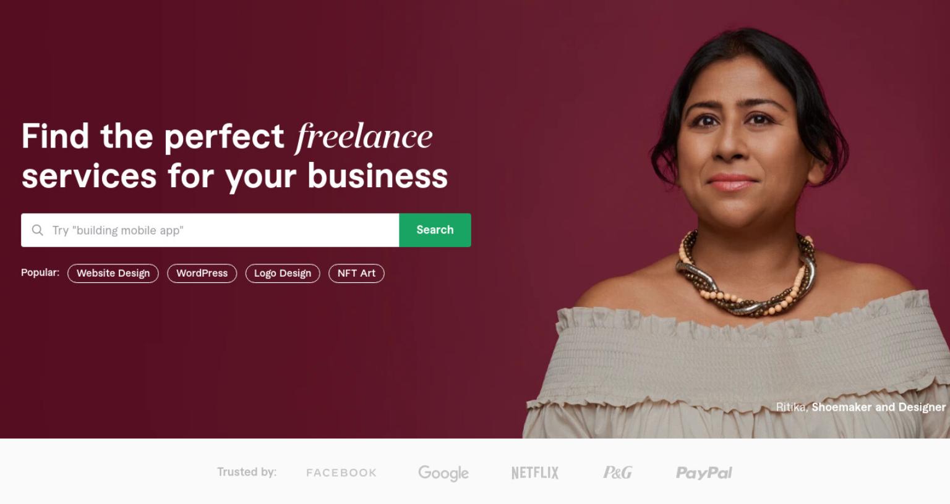Click the Google logo

tap(443, 473)
